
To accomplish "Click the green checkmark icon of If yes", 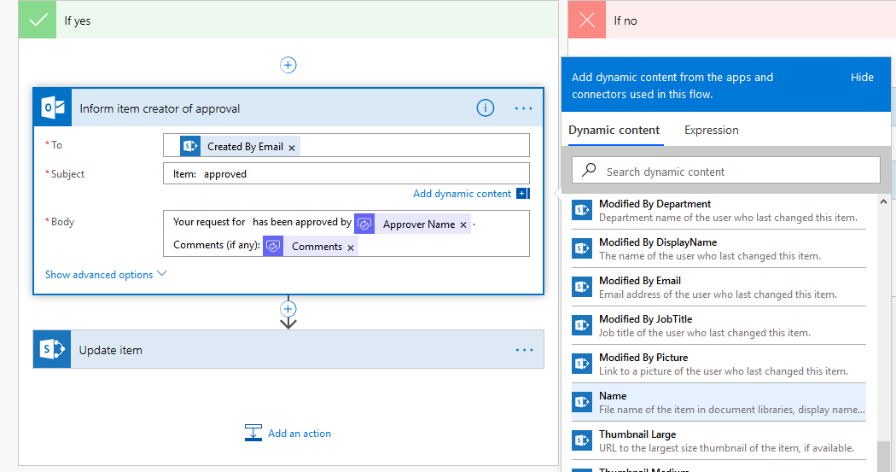I will point(38,20).
